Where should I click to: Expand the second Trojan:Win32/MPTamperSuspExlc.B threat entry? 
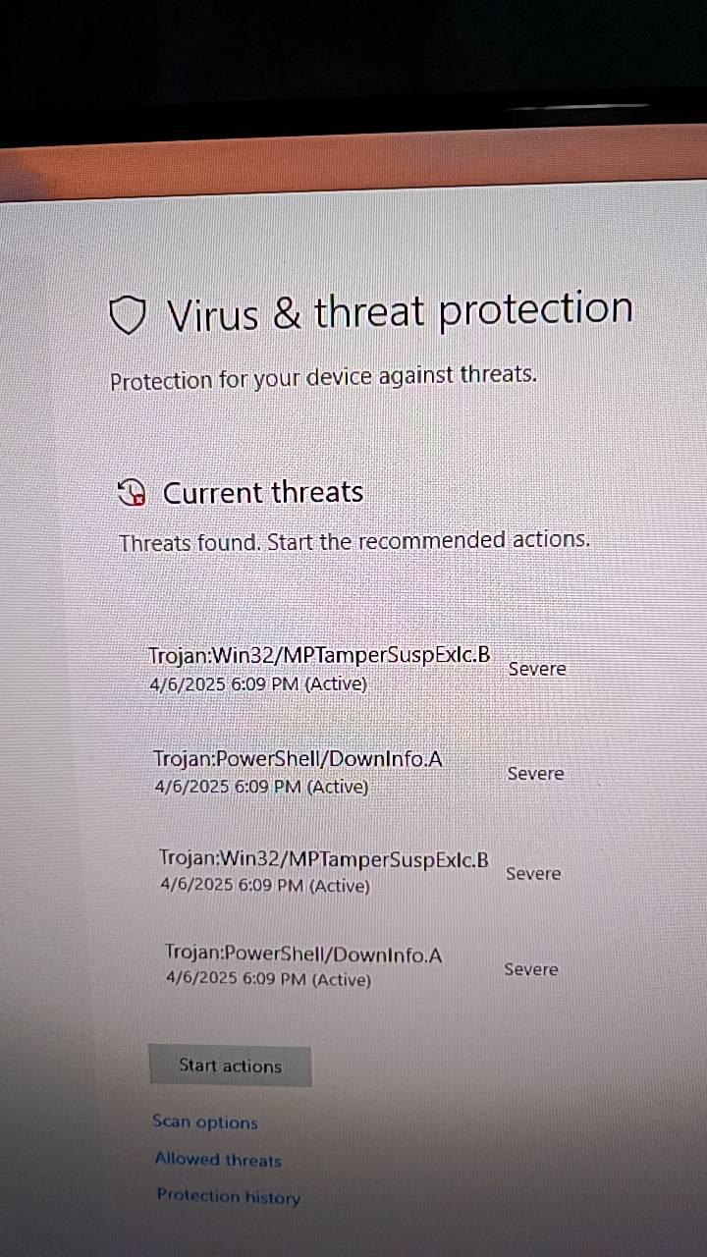[360, 872]
